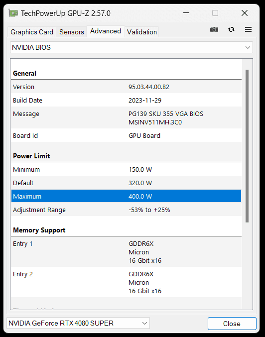The height and width of the screenshot is (337, 265).
Task: Open the hamburger menu icon
Action: point(248,29)
